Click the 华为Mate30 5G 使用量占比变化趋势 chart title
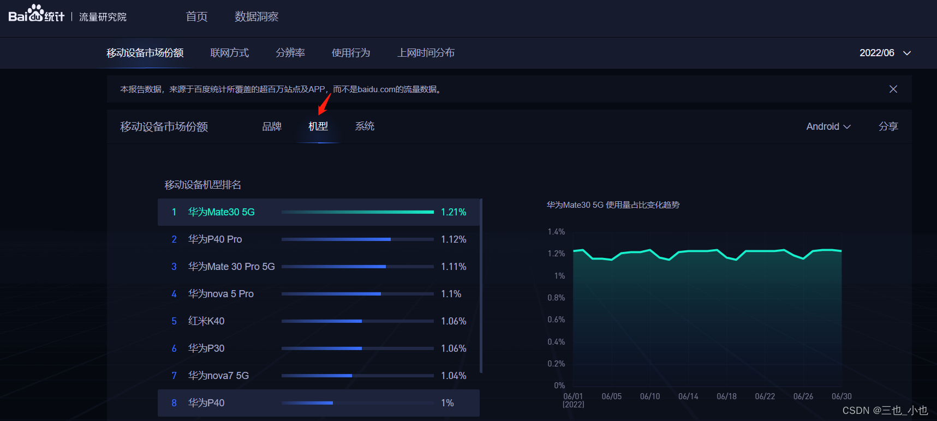This screenshot has width=937, height=421. tap(613, 205)
